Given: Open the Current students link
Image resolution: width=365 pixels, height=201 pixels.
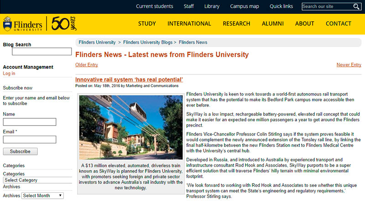Looking at the screenshot, I should 155,6.
